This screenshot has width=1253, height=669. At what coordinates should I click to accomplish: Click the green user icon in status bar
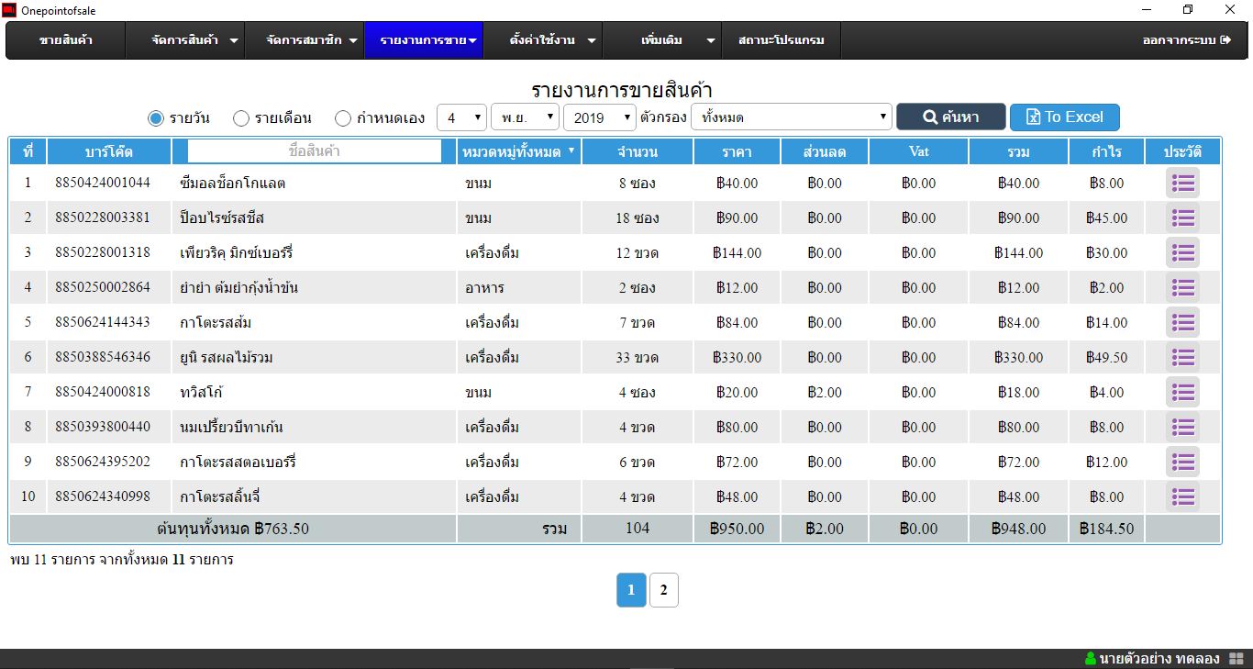click(1090, 659)
